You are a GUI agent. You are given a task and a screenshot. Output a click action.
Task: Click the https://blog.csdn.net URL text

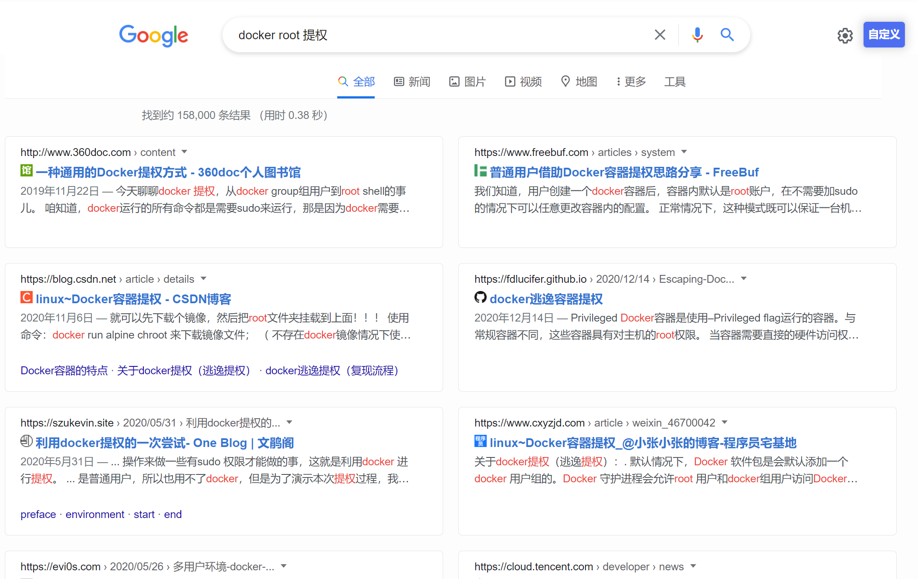point(68,279)
